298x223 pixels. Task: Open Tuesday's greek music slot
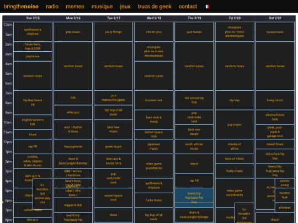pos(113,146)
